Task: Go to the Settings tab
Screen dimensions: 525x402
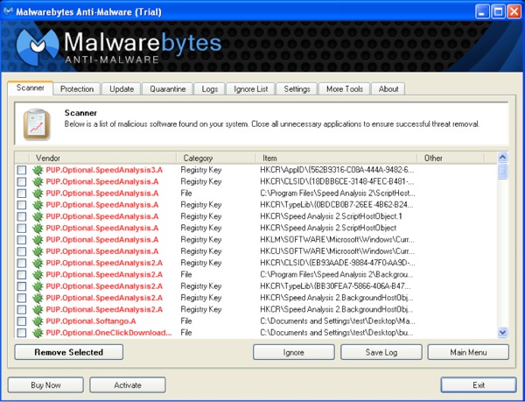Action: pos(297,89)
